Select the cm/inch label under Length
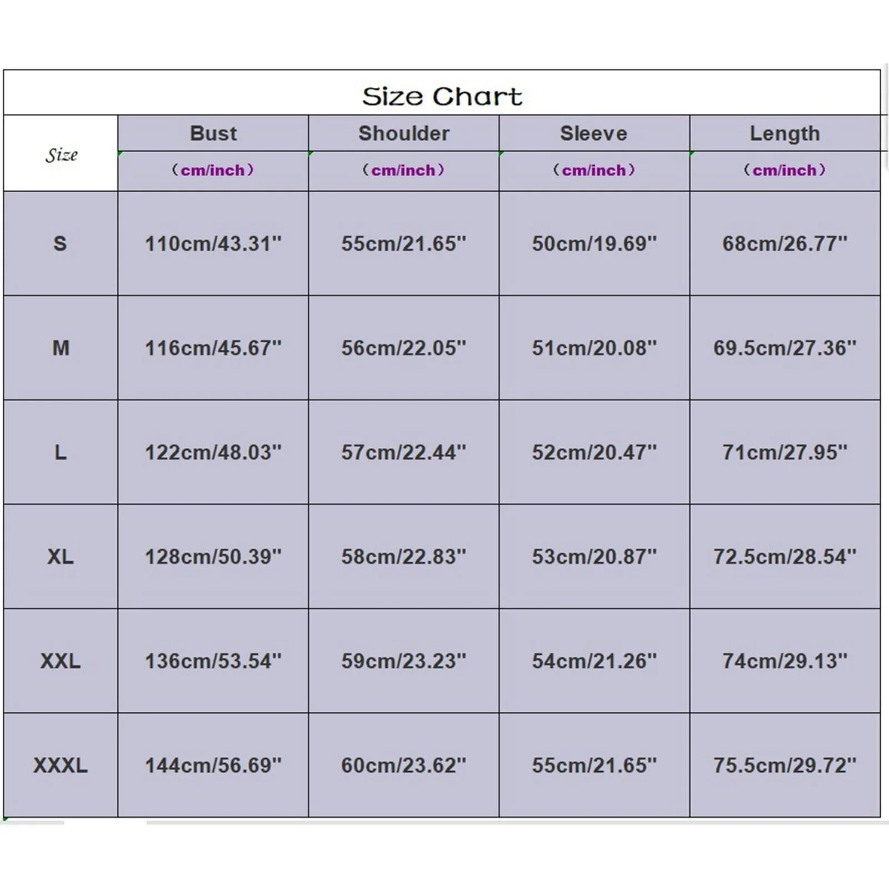Viewport: 889px width, 889px height. coord(785,170)
